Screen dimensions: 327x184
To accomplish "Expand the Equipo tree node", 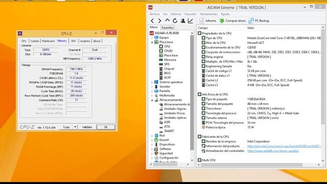I will click(x=152, y=38).
